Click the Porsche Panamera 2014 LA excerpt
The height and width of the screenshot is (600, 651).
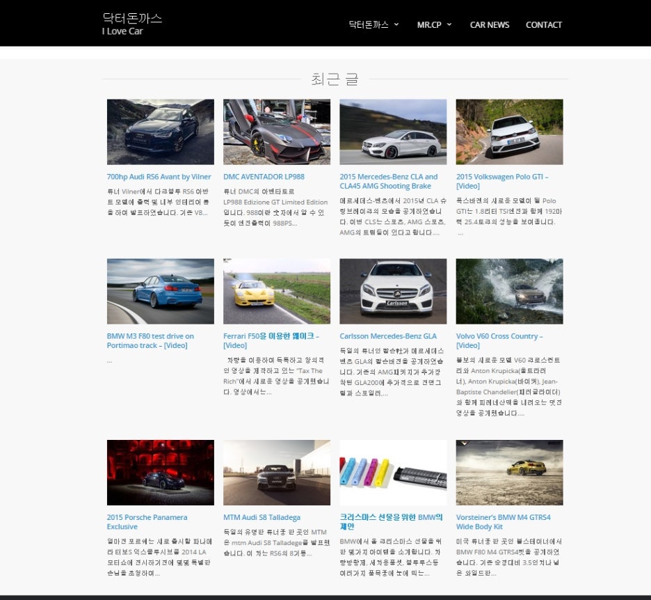[x=159, y=558]
